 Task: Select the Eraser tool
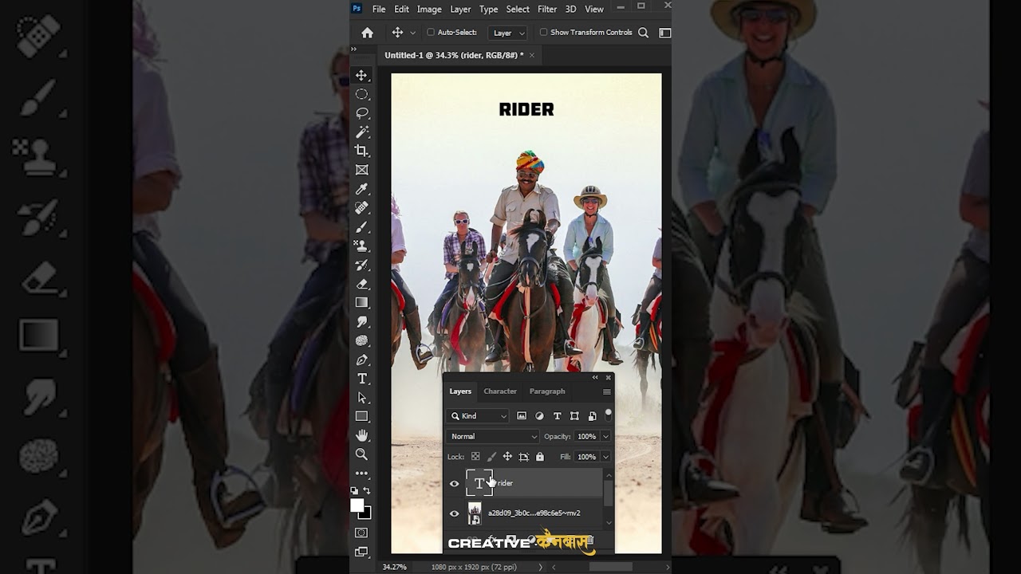tap(361, 284)
